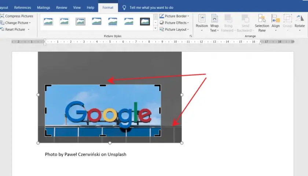
Task: Click the top-right corner crop handle
Action: (x=158, y=88)
